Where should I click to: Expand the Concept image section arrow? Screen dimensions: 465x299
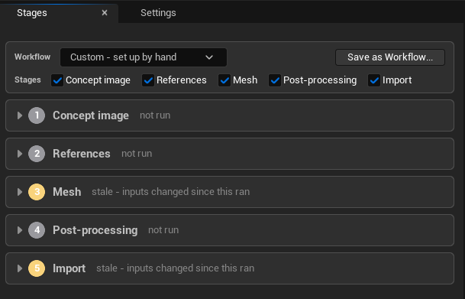point(20,115)
